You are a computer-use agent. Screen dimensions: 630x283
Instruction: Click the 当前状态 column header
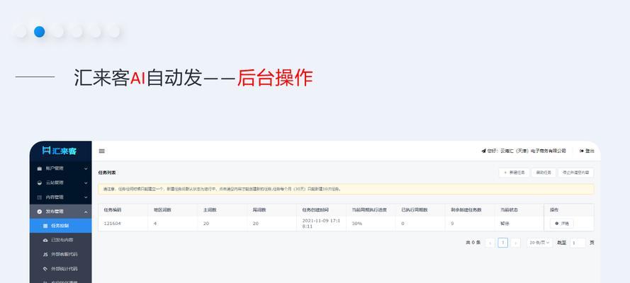(x=509, y=210)
